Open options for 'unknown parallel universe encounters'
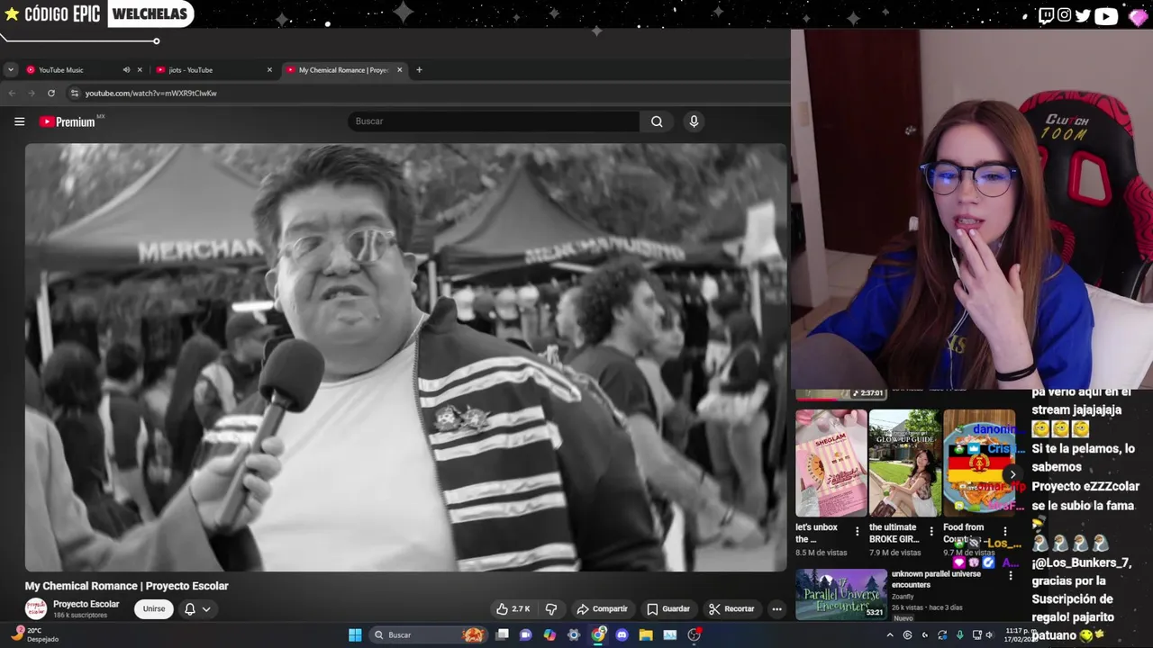Viewport: 1153px width, 648px height. (x=1010, y=575)
